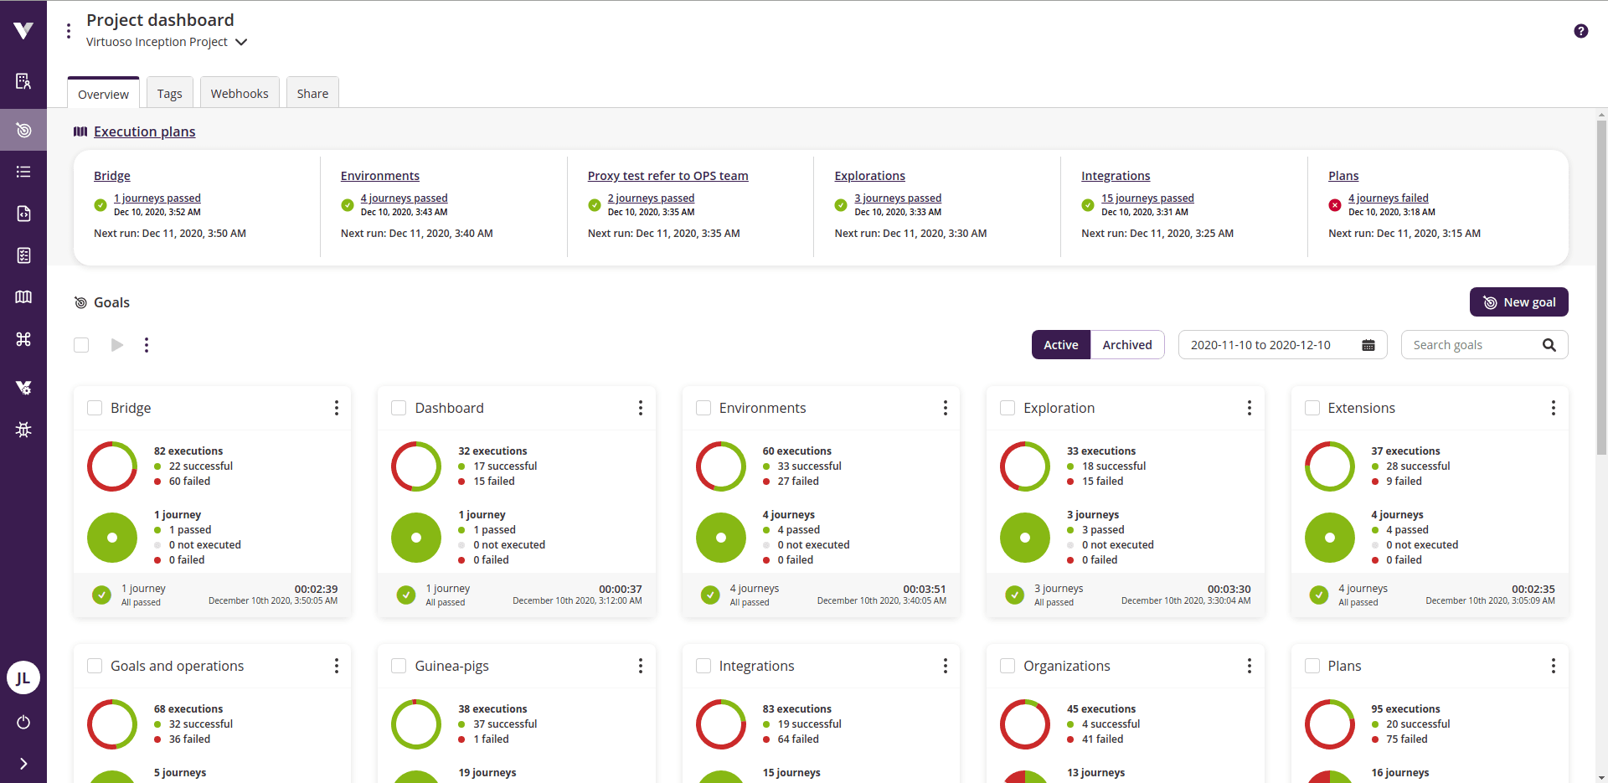Click Extensions 37 executions donut chart
Image resolution: width=1608 pixels, height=783 pixels.
(x=1330, y=466)
